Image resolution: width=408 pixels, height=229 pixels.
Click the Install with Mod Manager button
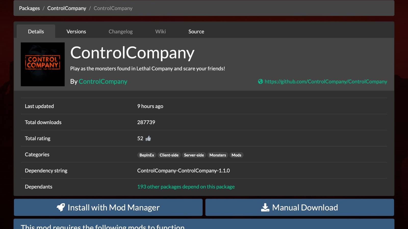click(x=108, y=207)
